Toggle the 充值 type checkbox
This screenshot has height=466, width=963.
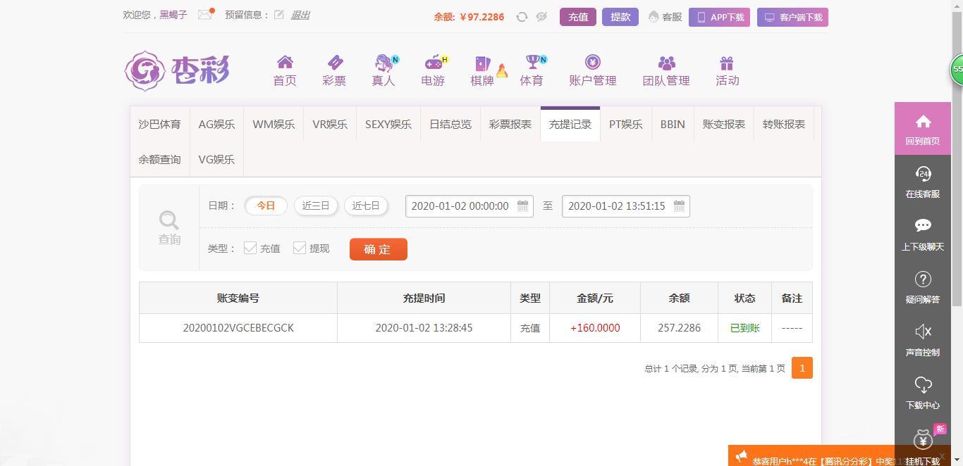(x=250, y=248)
